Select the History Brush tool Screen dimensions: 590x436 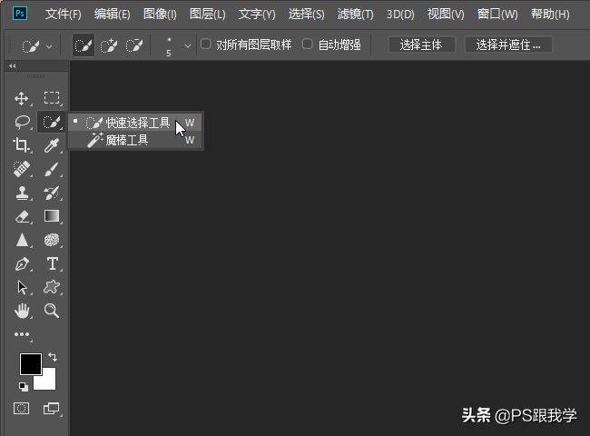52,193
